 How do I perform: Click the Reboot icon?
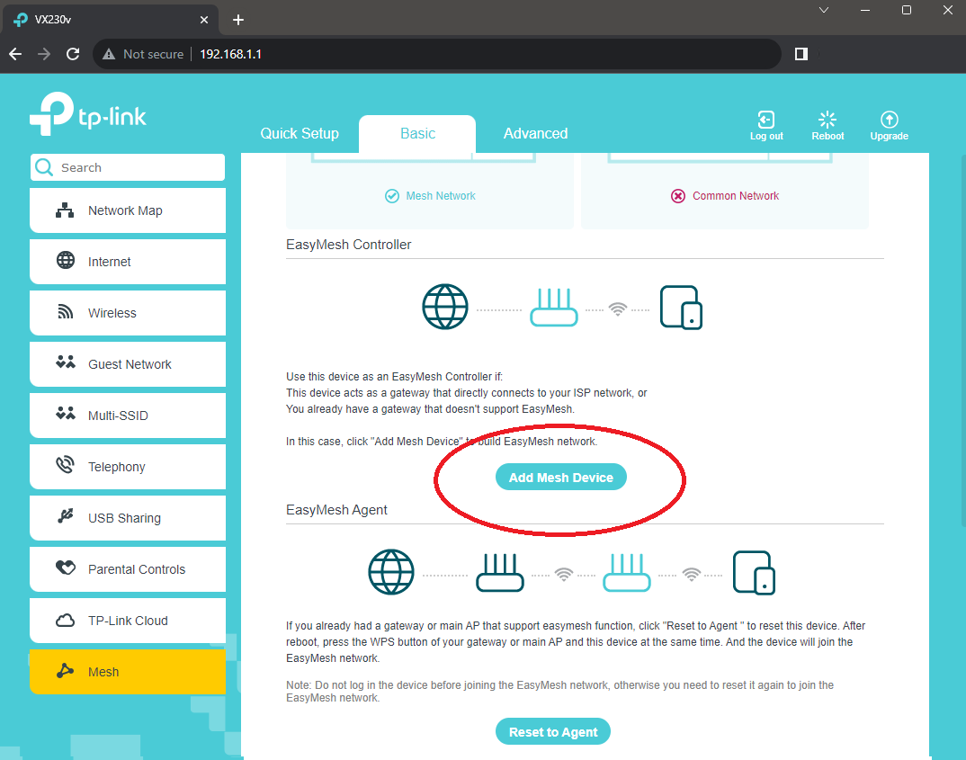click(x=827, y=121)
